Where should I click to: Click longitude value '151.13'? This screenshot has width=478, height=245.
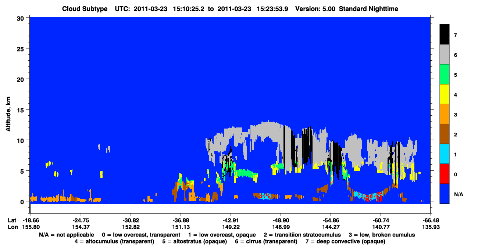(x=180, y=227)
